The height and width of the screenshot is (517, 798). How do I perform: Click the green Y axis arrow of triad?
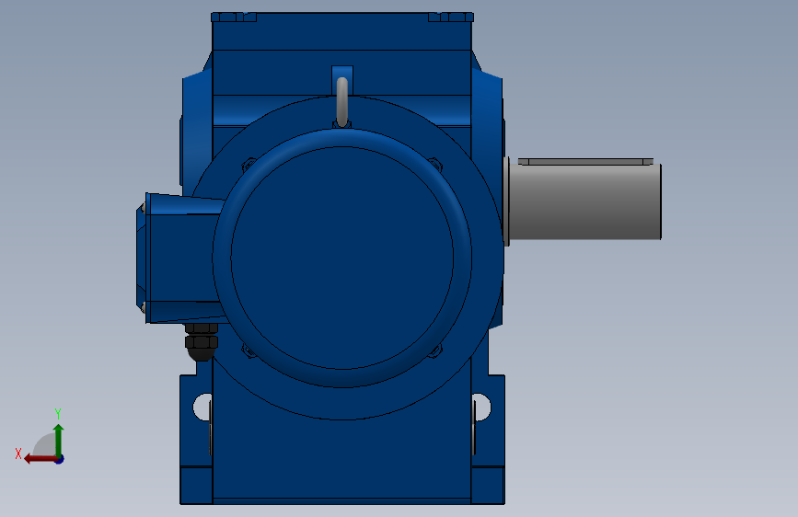pos(59,441)
